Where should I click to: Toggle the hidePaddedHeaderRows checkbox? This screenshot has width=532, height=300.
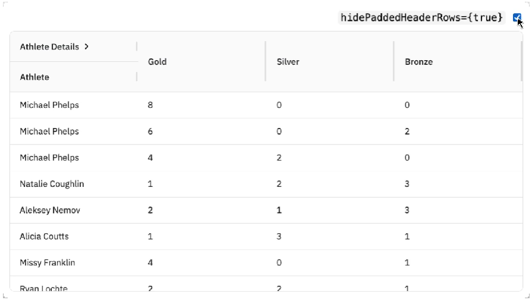pyautogui.click(x=516, y=18)
